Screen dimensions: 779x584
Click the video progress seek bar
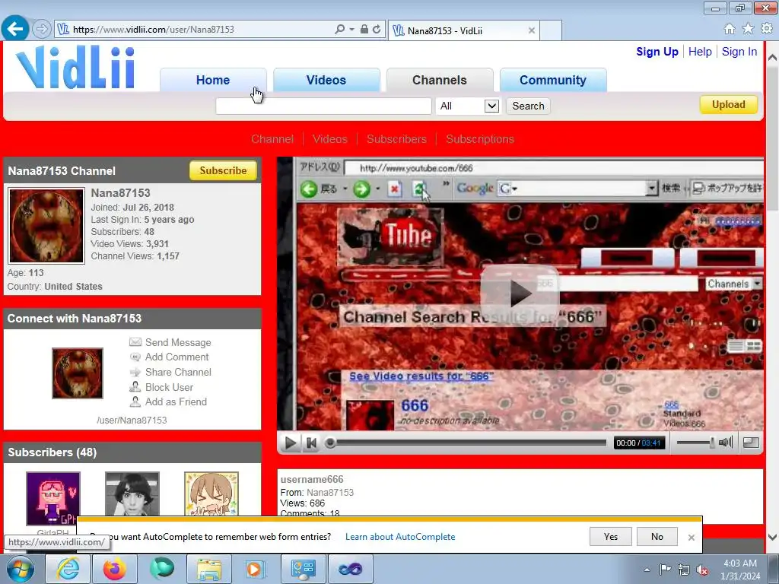[x=466, y=443]
